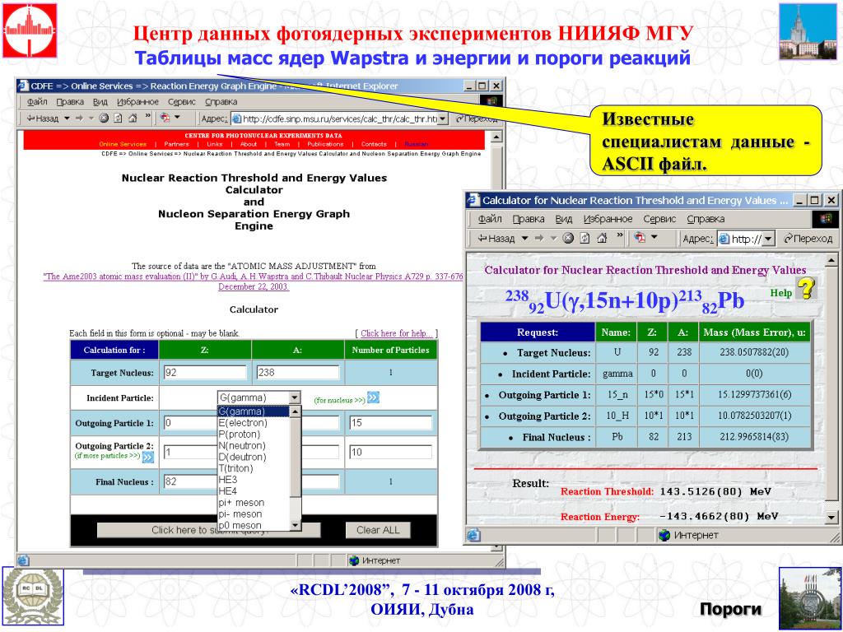843x632 pixels.
Task: Click mass cell 212.9965814(83)
Action: click(755, 437)
